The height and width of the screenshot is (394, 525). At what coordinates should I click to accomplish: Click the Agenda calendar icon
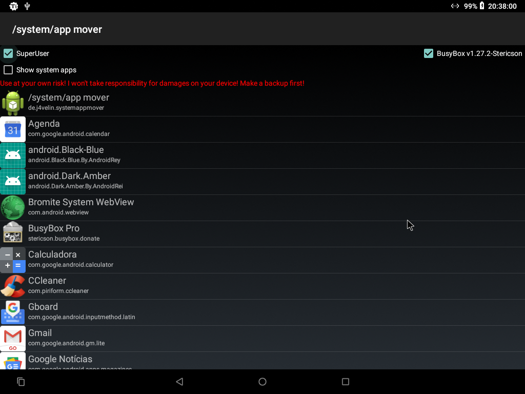(x=13, y=129)
